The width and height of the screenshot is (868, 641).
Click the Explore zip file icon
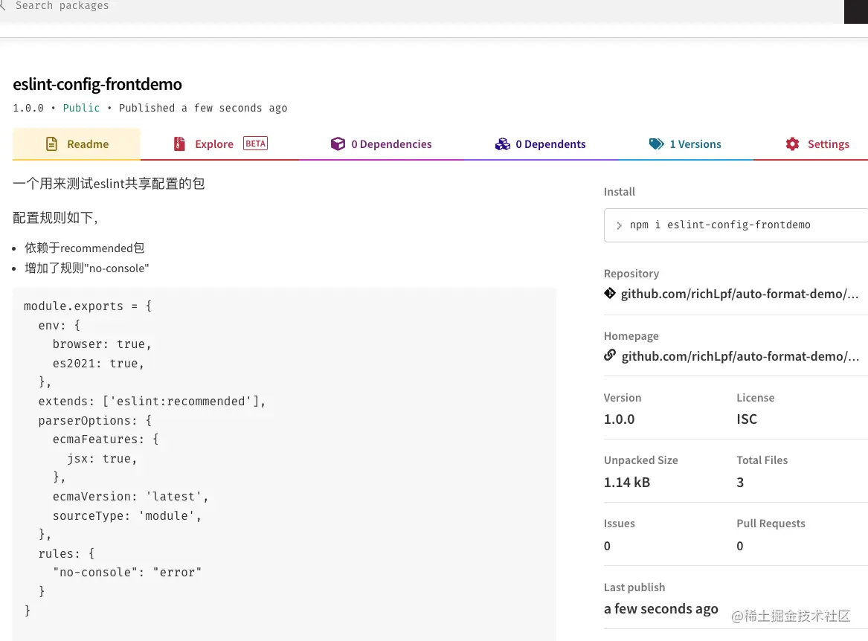click(179, 144)
